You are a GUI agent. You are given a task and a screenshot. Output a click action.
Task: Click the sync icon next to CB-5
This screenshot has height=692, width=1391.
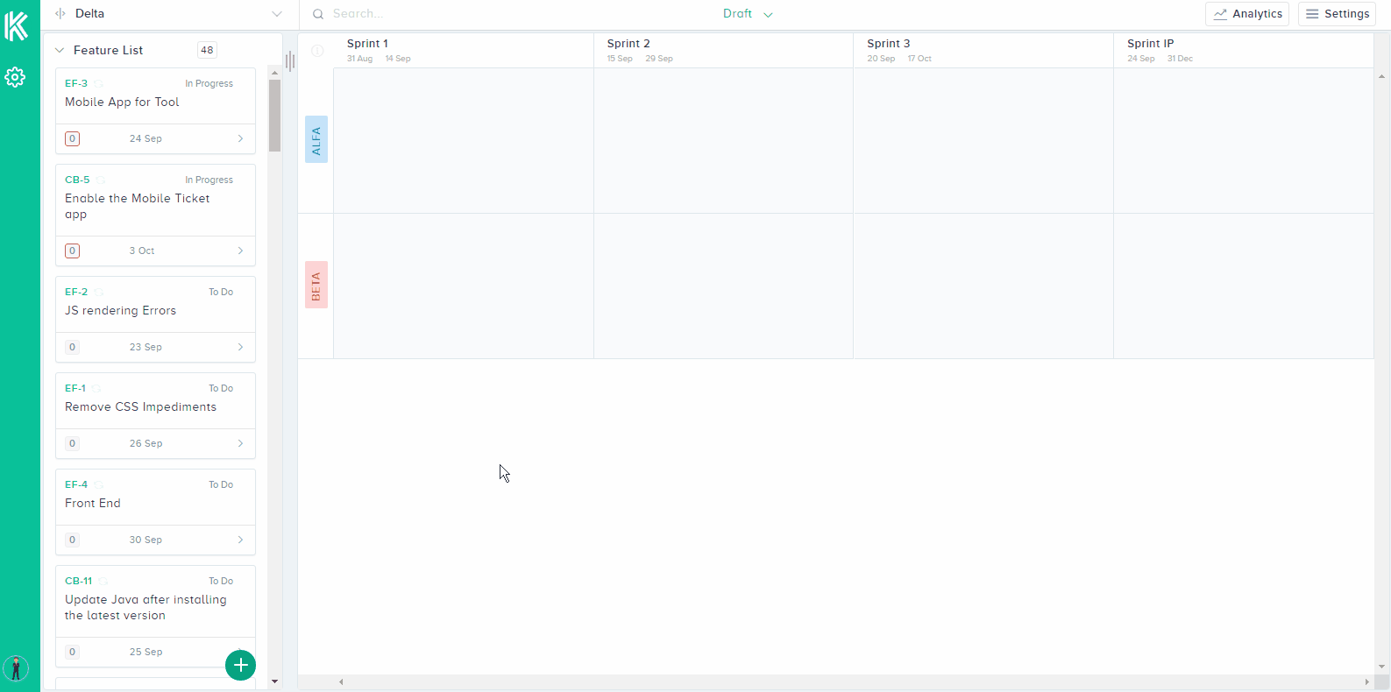pyautogui.click(x=100, y=180)
